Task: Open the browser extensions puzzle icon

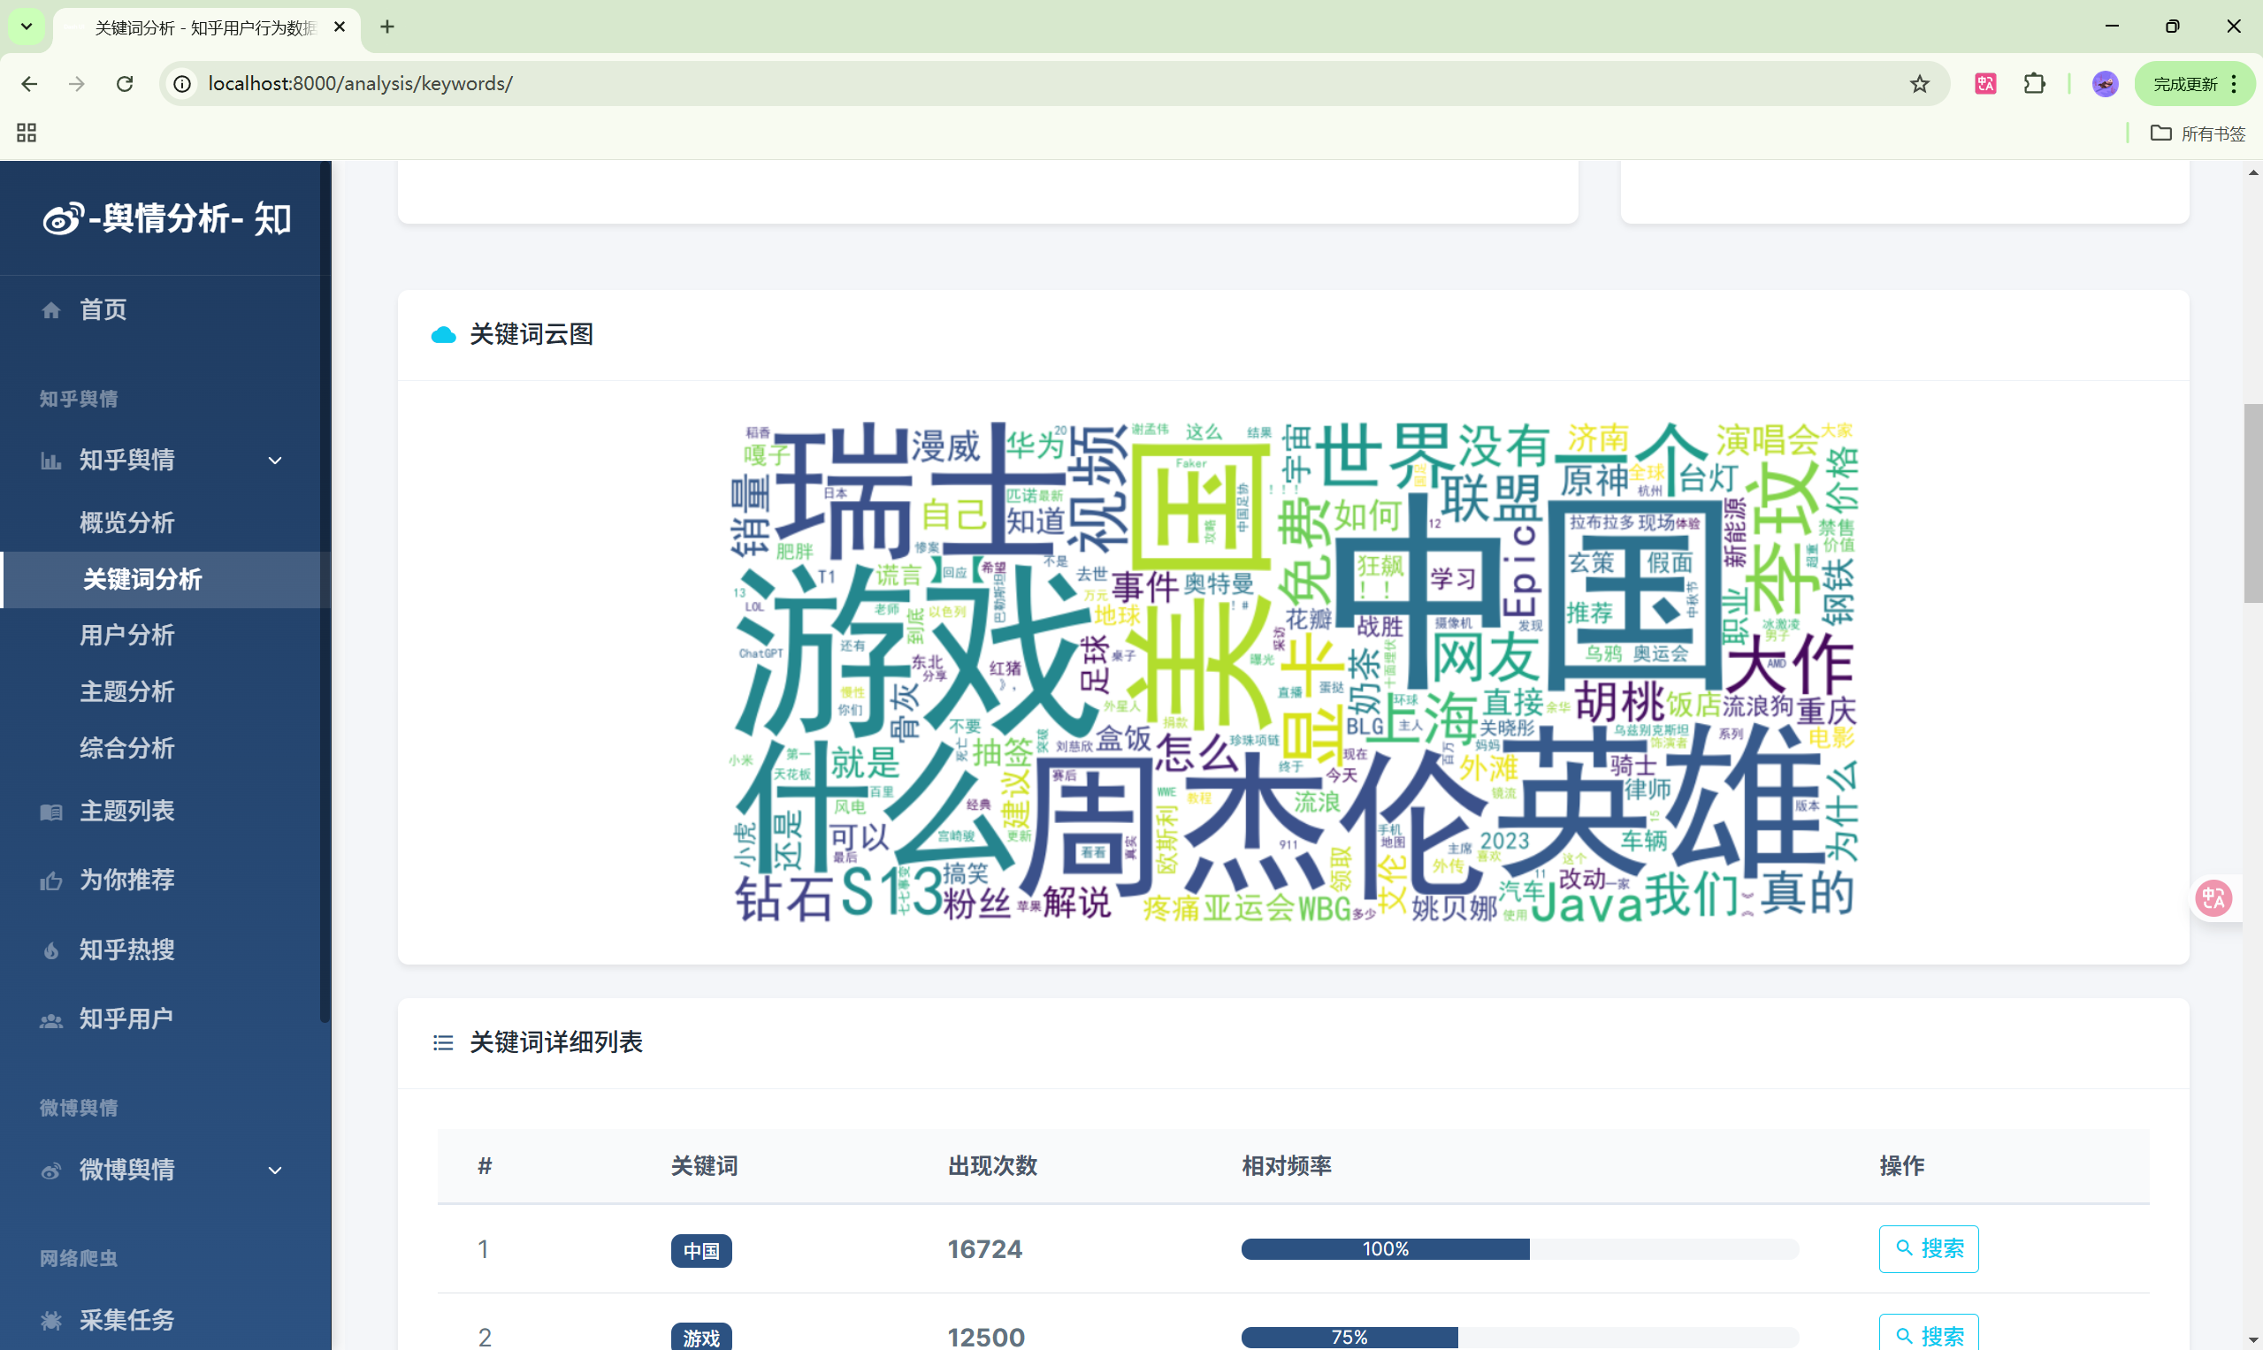Action: [x=2034, y=84]
